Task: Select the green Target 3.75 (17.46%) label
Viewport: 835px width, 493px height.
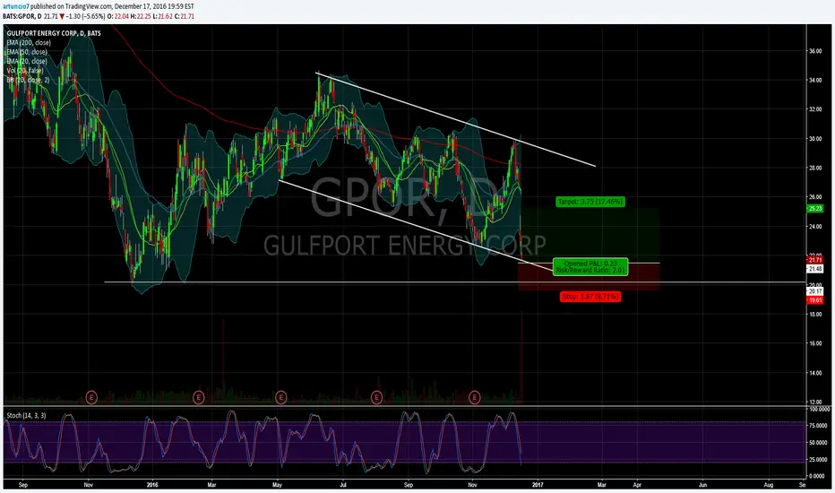Action: click(590, 202)
